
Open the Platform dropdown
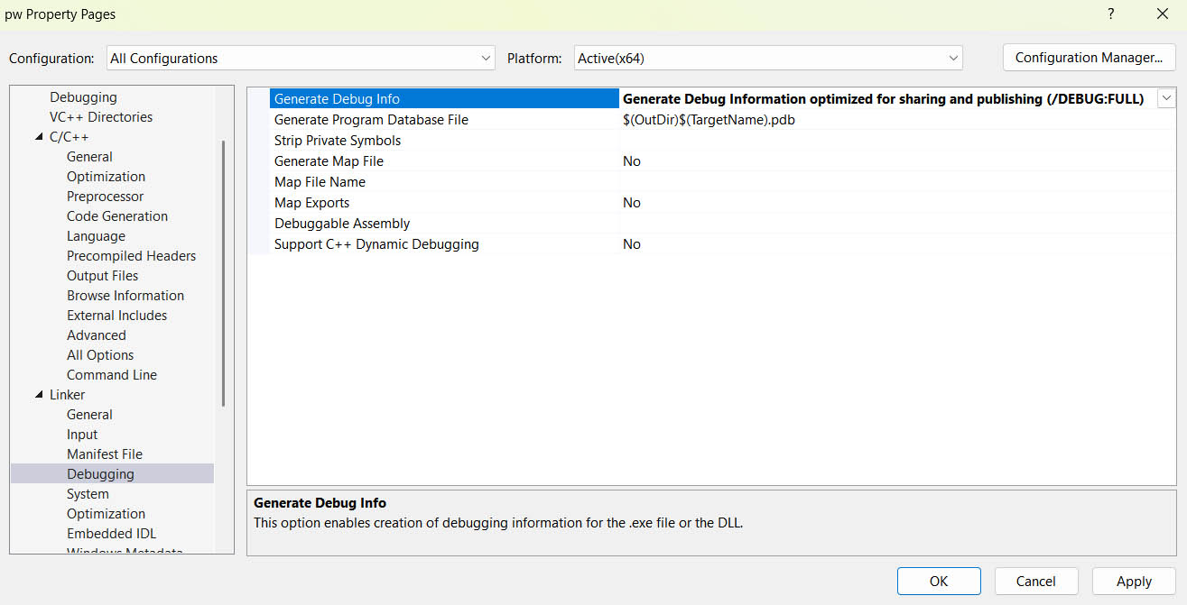pyautogui.click(x=768, y=58)
